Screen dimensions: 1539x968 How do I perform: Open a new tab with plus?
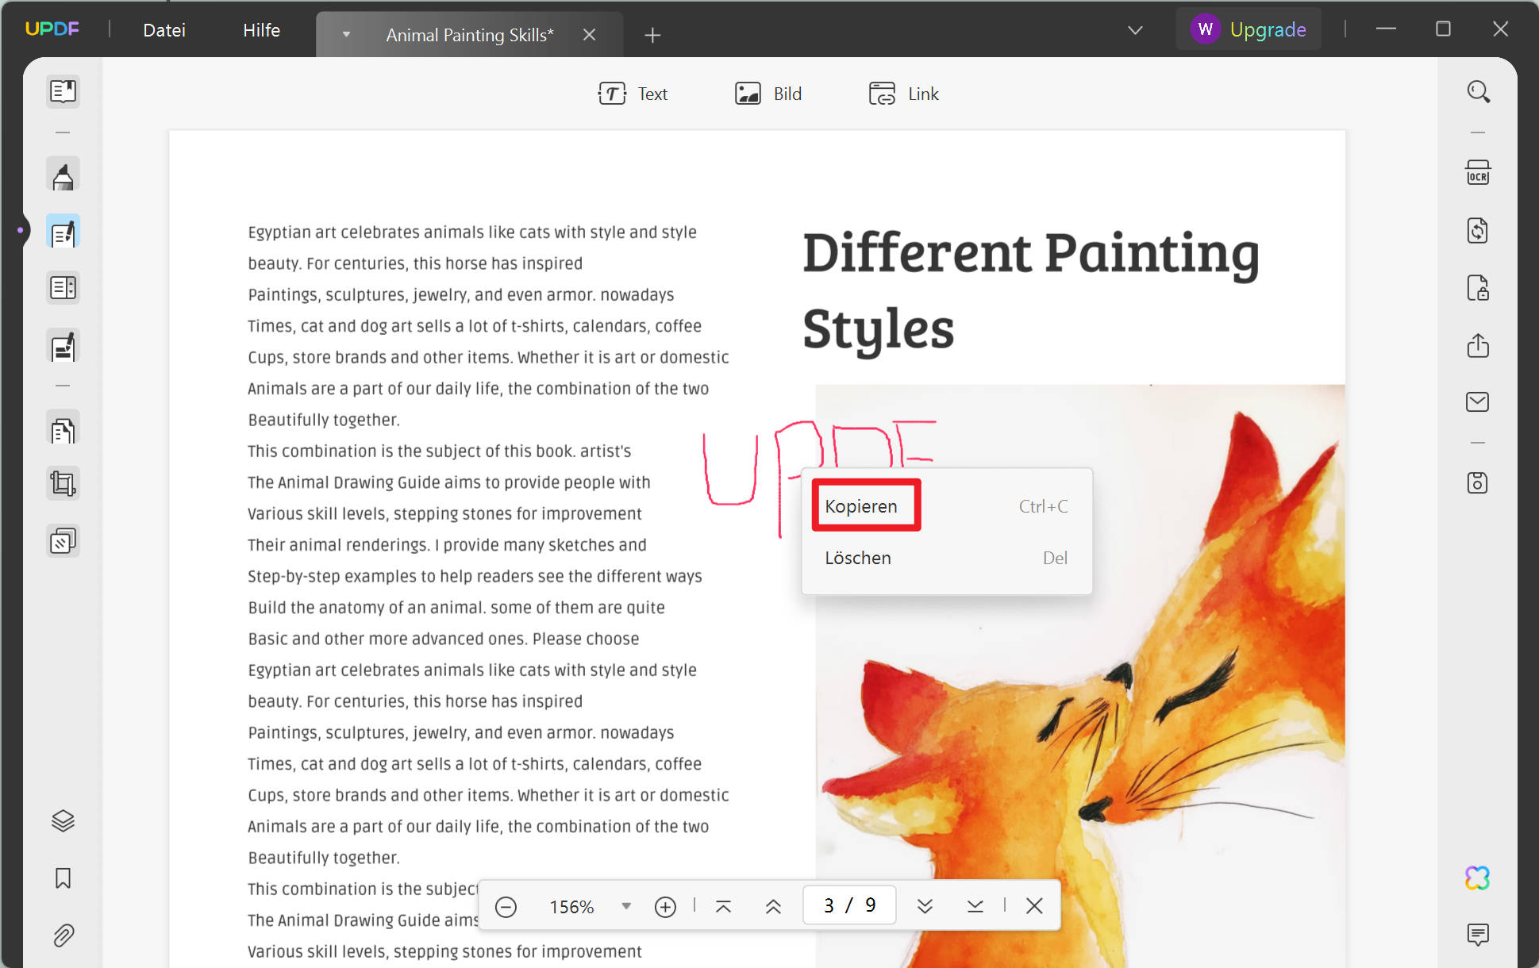(652, 35)
